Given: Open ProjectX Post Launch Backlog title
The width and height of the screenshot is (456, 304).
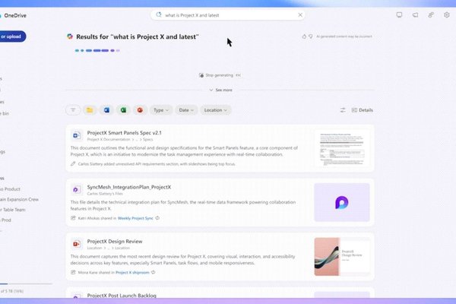Looking at the screenshot, I should click(x=122, y=296).
